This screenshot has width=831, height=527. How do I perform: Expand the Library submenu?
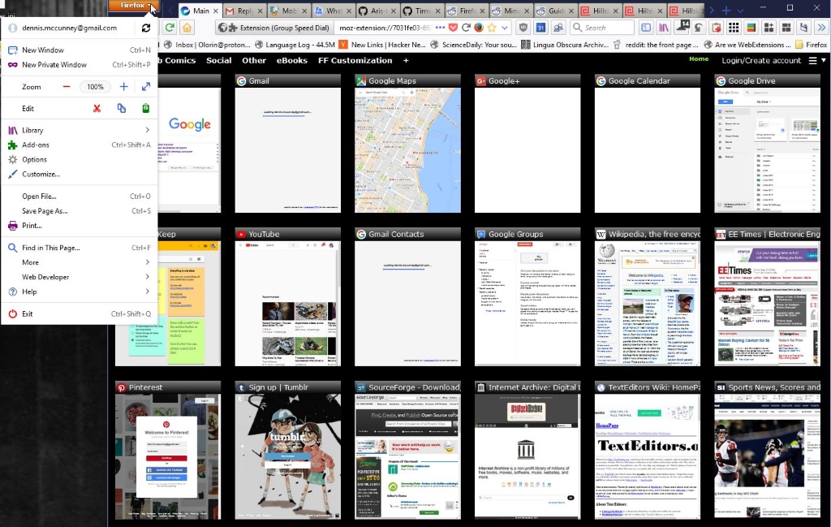point(80,130)
